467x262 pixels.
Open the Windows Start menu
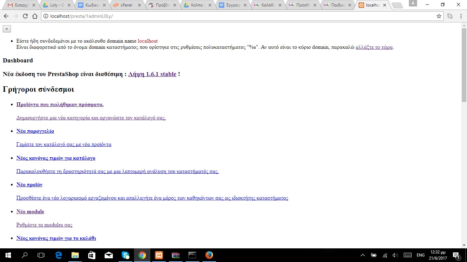[x=8, y=255]
